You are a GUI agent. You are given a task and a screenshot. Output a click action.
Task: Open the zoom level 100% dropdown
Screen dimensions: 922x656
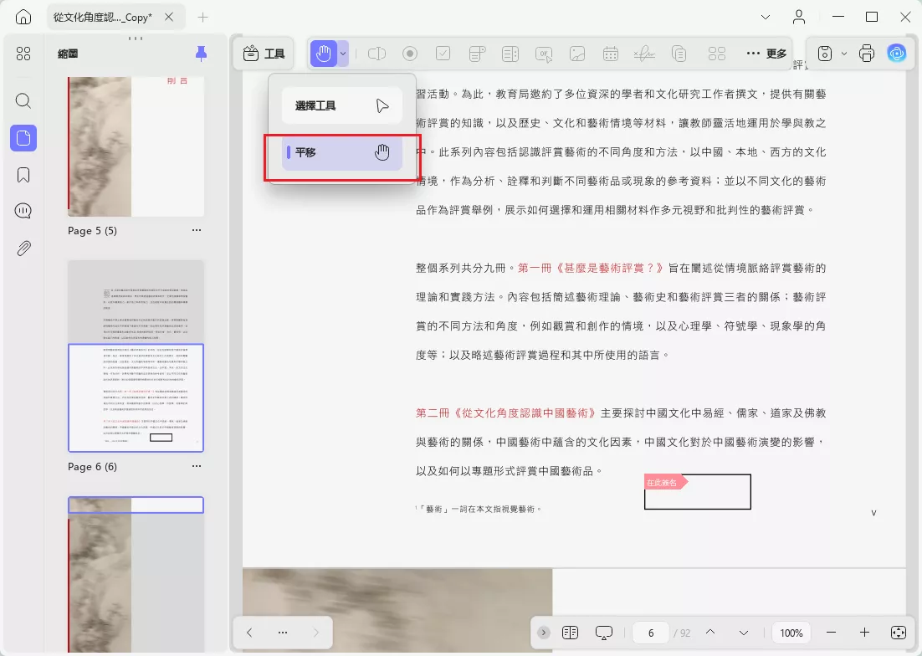[x=791, y=633]
